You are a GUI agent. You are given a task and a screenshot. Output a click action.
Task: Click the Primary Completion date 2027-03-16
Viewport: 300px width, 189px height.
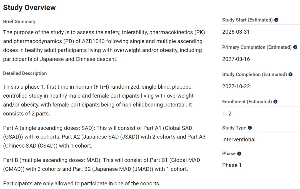[236, 59]
